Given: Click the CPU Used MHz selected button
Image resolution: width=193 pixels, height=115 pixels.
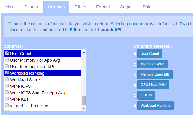Looking at the screenshot, I should click(153, 85).
